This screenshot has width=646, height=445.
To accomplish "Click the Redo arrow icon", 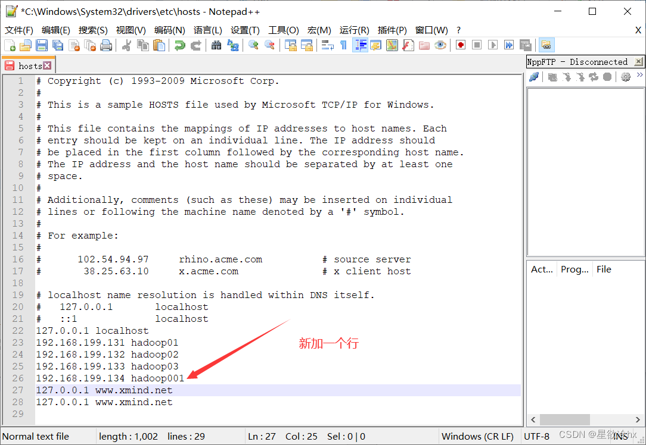I will point(195,45).
